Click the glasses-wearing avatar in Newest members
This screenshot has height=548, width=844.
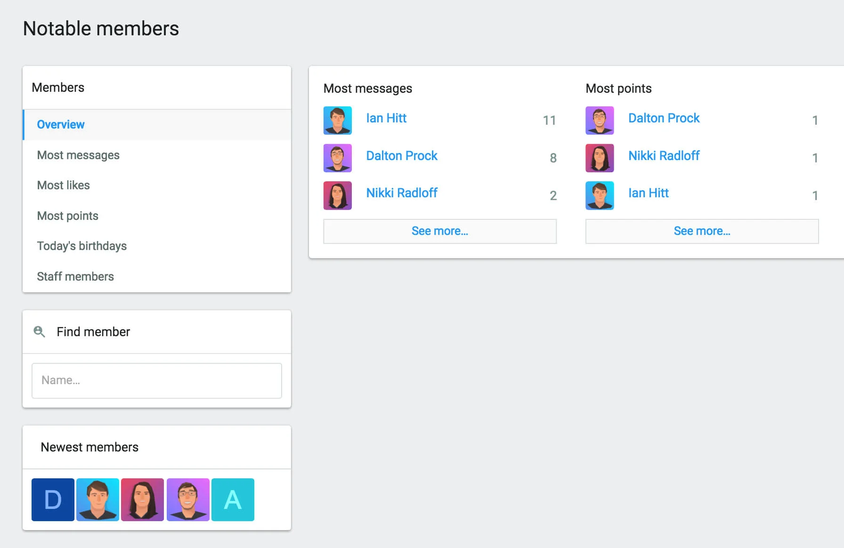click(188, 500)
